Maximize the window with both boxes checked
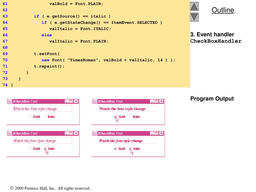Screen dimensions: 256x192 pos(156,133)
